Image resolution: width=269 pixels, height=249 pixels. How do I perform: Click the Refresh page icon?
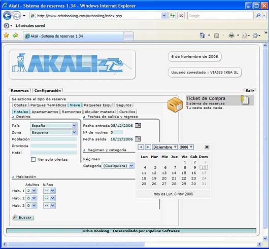tap(172, 16)
